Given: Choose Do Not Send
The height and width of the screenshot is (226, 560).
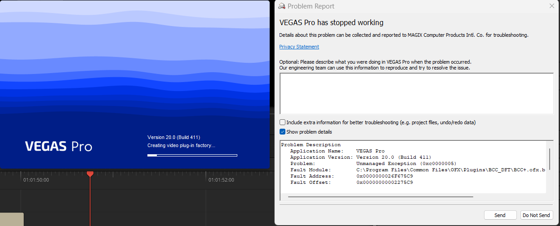Looking at the screenshot, I should pos(537,215).
